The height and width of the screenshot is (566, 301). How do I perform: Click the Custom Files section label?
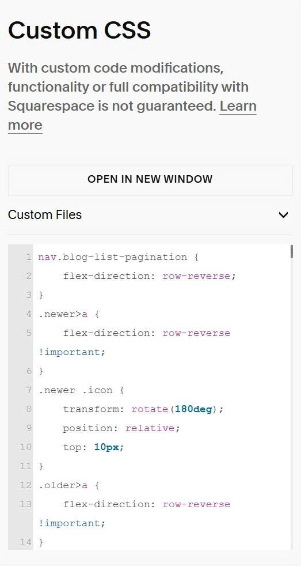coord(45,215)
